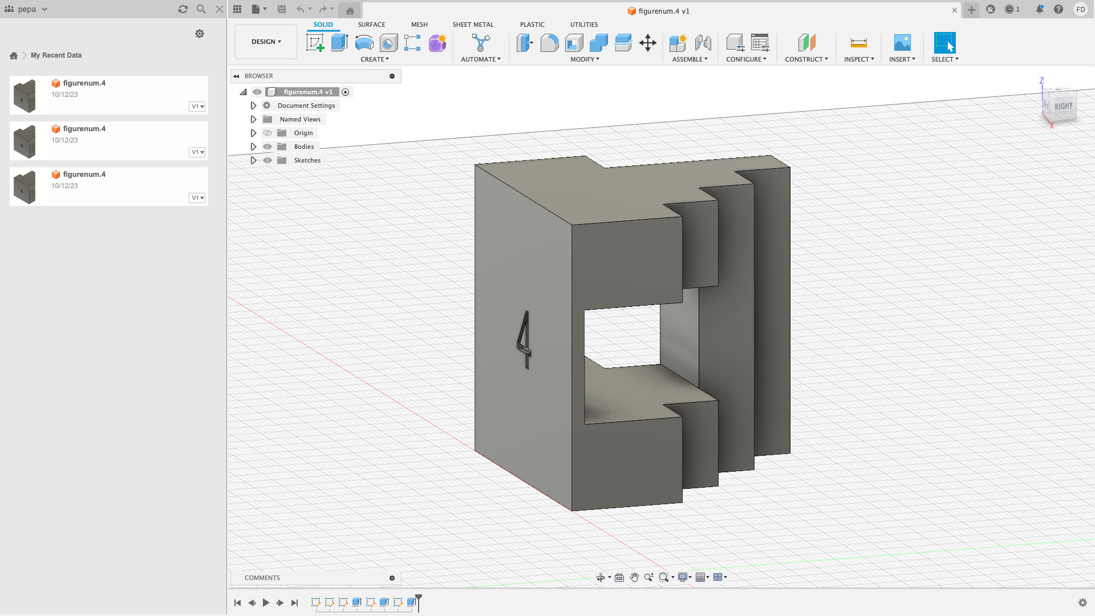Select the Joint tool
Image resolution: width=1095 pixels, height=616 pixels.
point(703,43)
